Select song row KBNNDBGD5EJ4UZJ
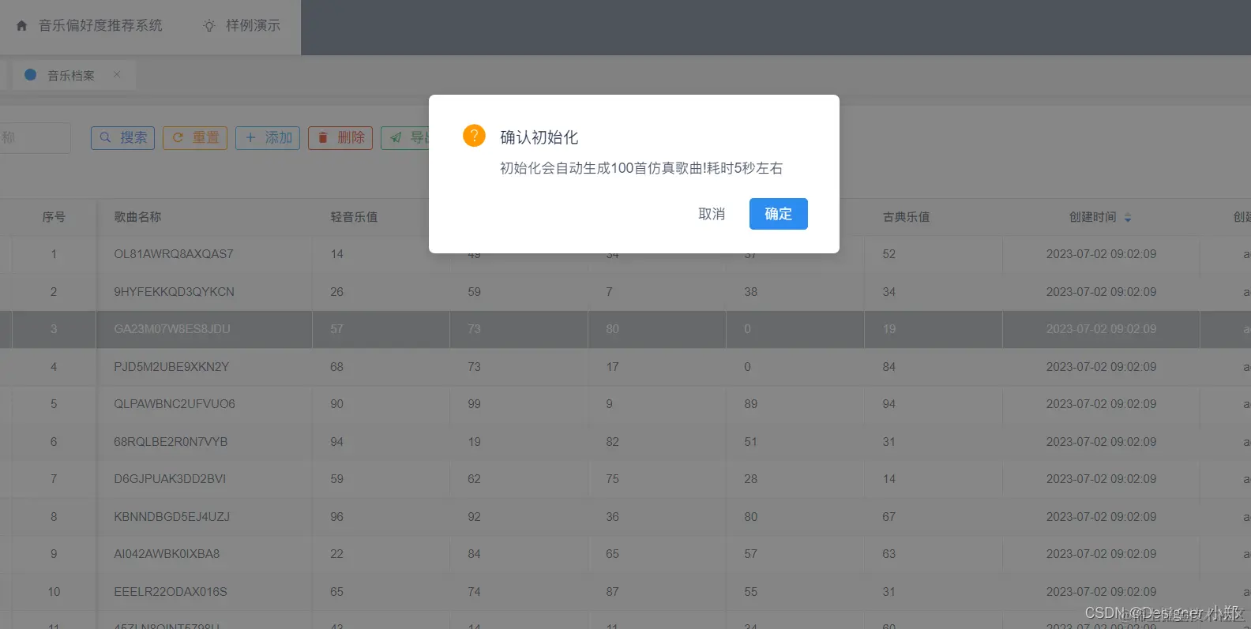 coord(625,517)
